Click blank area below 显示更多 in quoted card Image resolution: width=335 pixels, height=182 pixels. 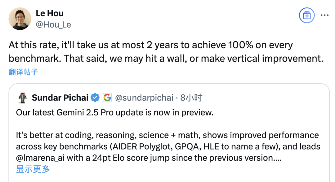(x=169, y=178)
